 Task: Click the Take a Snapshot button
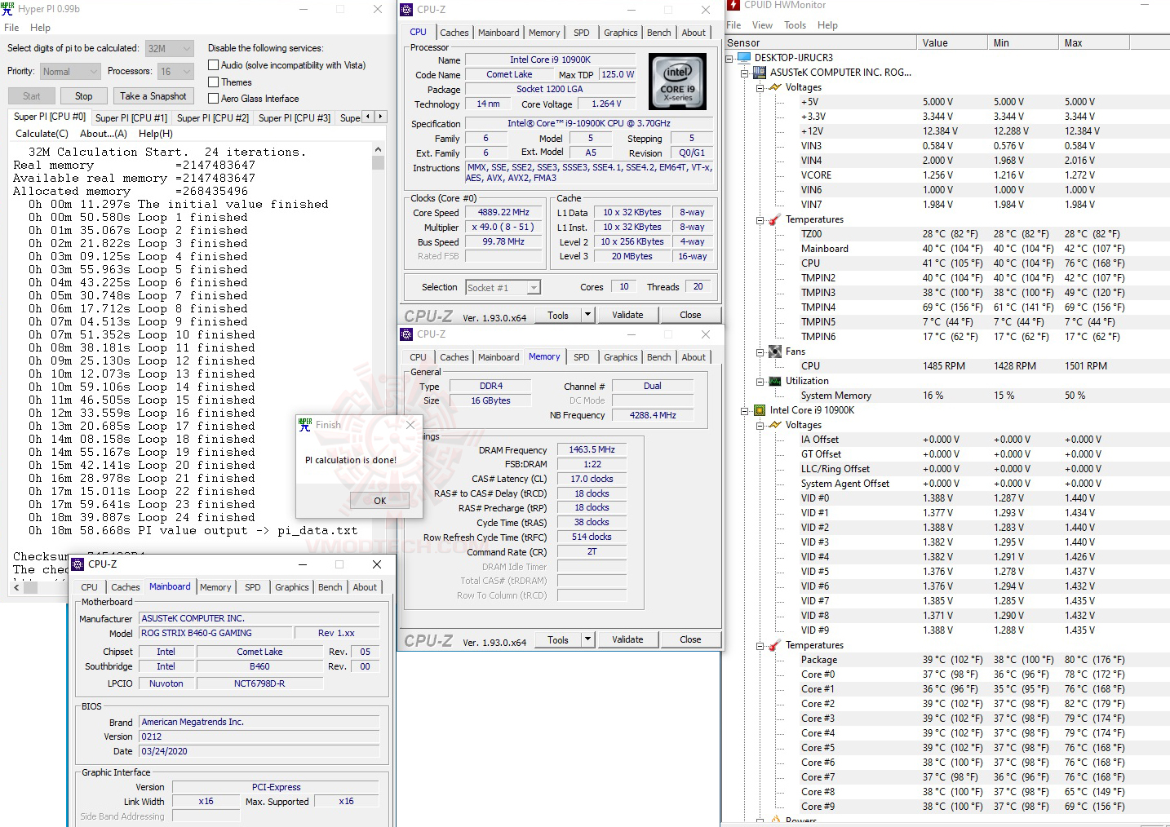(153, 96)
